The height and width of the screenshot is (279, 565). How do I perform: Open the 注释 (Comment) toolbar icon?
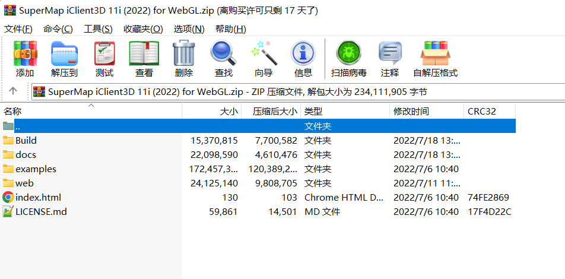click(390, 53)
